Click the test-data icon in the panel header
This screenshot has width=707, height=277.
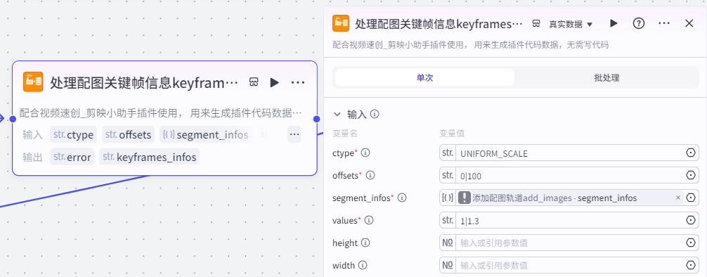pyautogui.click(x=536, y=23)
